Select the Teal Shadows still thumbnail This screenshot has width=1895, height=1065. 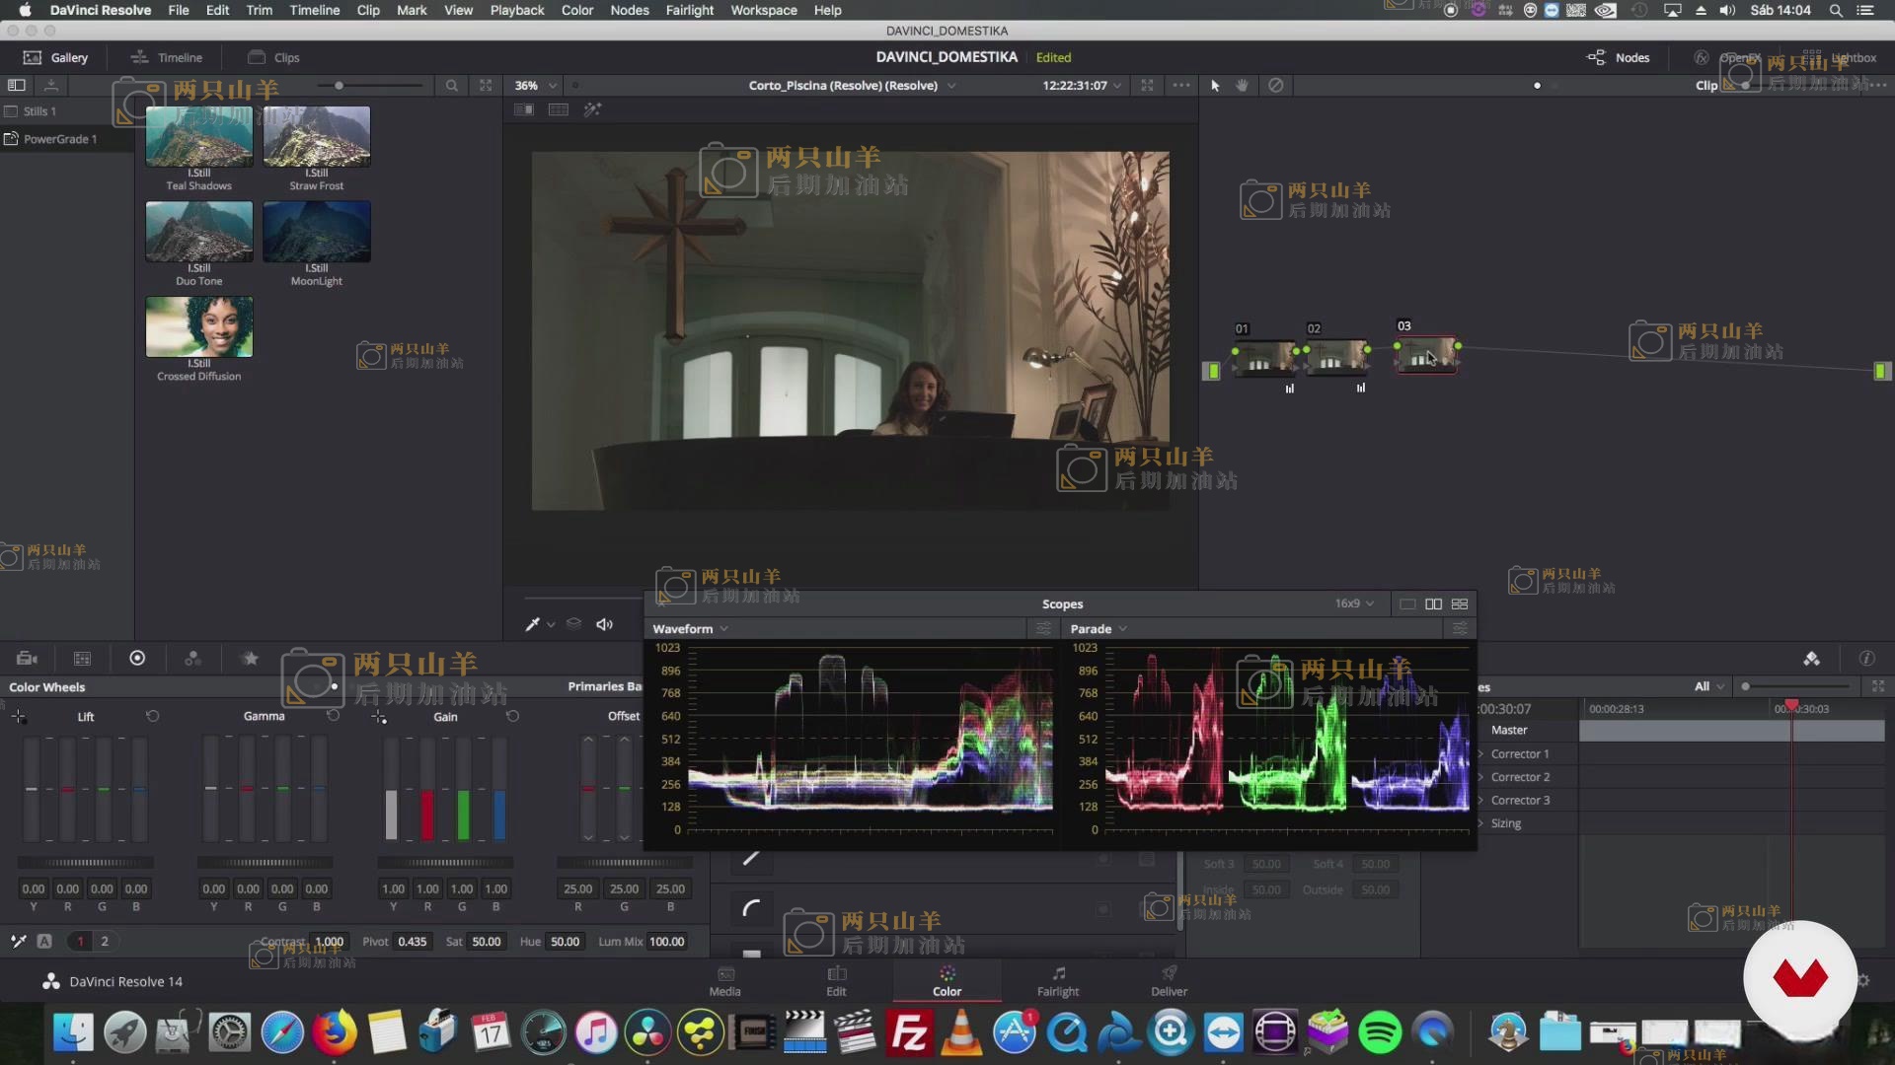tap(199, 137)
